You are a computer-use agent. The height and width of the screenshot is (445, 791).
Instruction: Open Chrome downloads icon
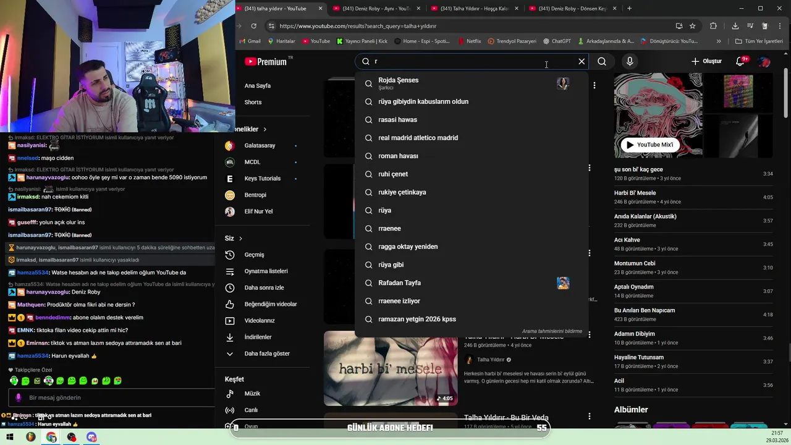[x=735, y=26]
